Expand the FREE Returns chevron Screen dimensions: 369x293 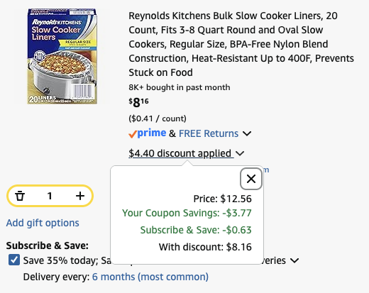247,133
